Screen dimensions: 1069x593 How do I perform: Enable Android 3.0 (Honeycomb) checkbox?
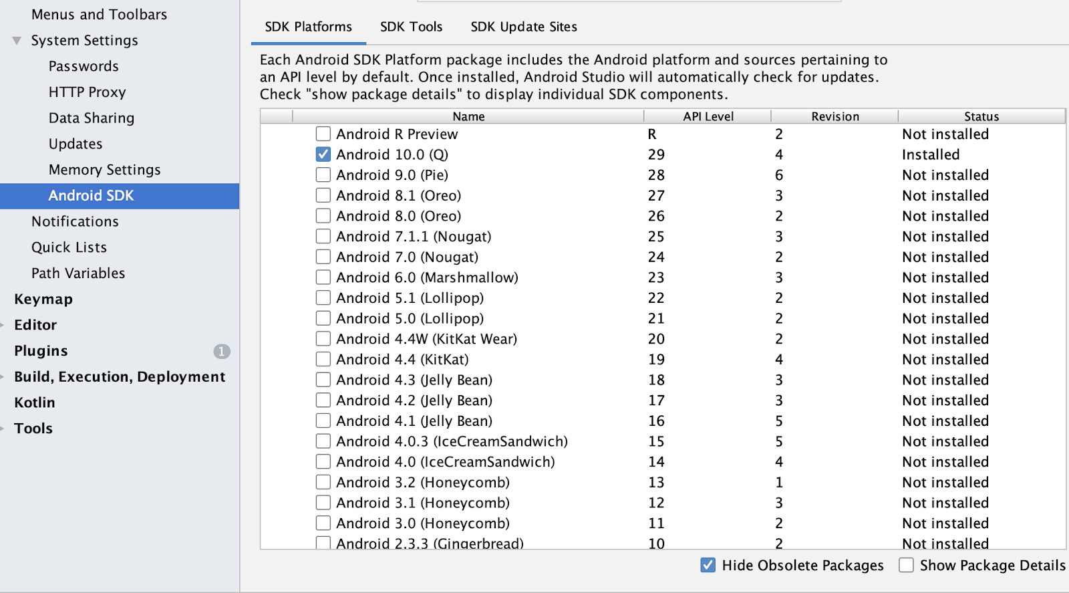pos(323,523)
